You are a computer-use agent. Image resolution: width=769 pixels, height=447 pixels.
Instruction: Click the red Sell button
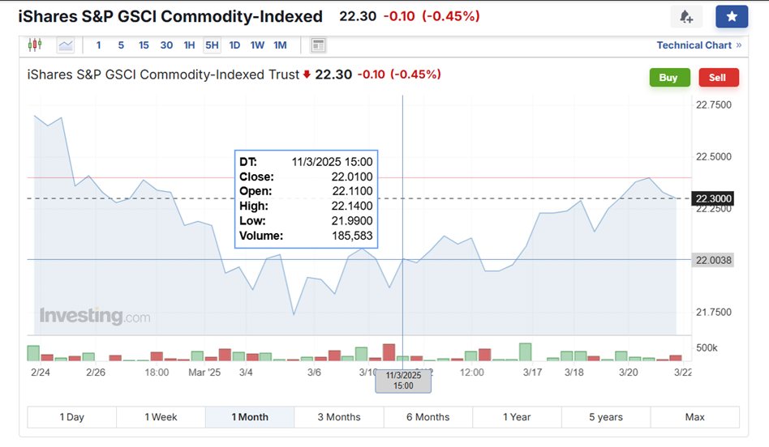click(x=719, y=78)
